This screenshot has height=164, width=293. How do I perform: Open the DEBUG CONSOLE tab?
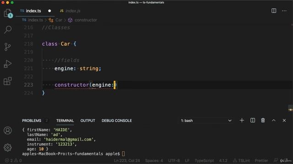pos(117,121)
